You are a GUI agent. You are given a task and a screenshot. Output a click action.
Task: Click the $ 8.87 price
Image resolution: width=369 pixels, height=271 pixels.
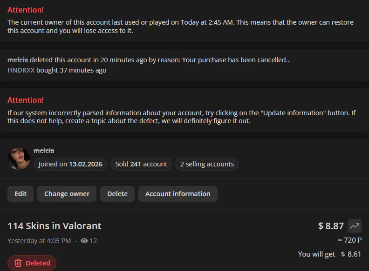331,226
